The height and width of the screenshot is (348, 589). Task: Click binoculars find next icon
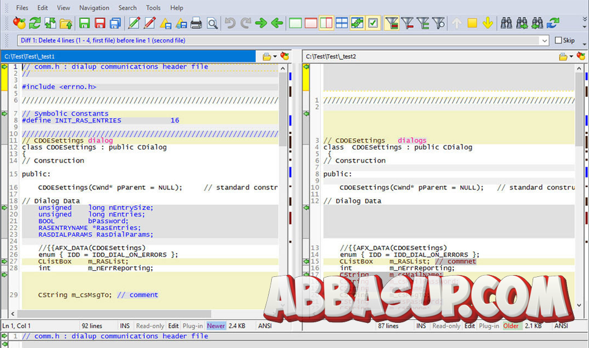click(x=522, y=23)
